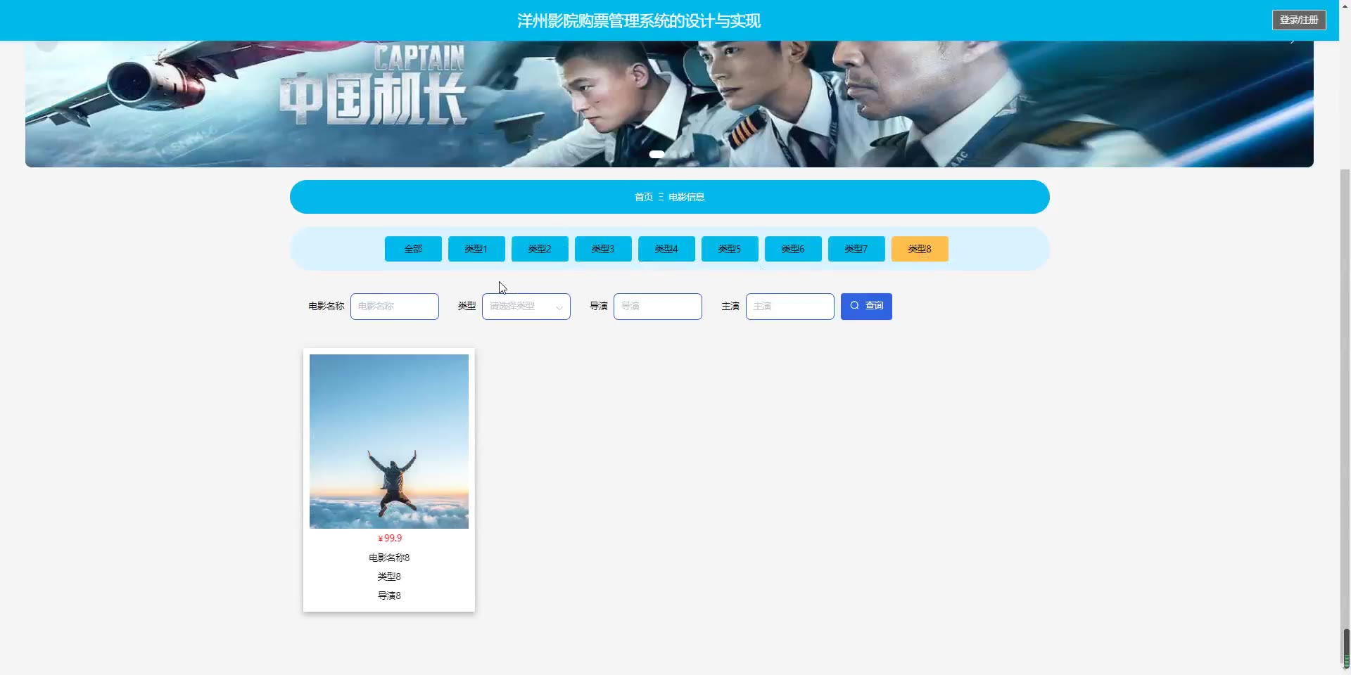Click the 导演8 text in movie card
Screen dimensions: 1351x675
(389, 596)
